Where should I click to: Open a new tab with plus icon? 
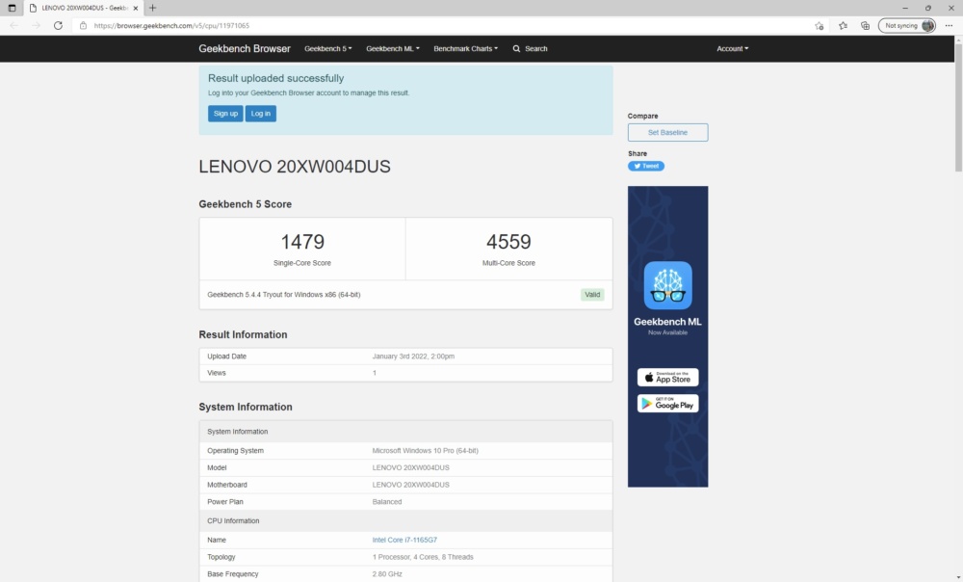152,8
